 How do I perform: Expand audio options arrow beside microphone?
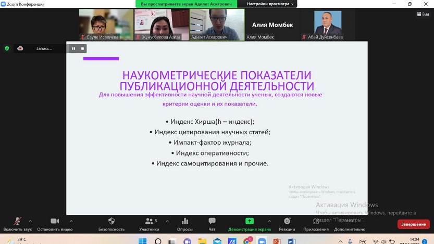pos(30,221)
